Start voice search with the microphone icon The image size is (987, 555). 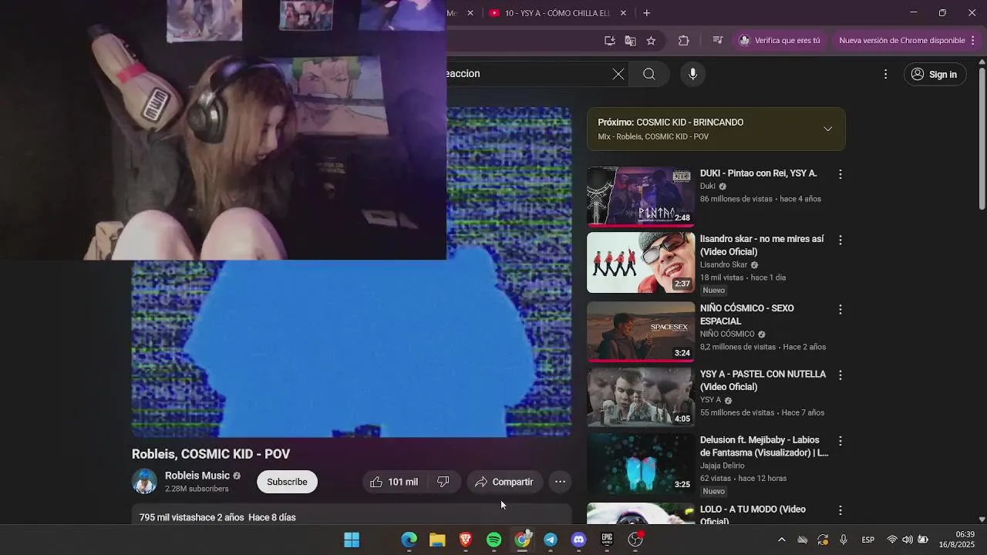pos(692,74)
